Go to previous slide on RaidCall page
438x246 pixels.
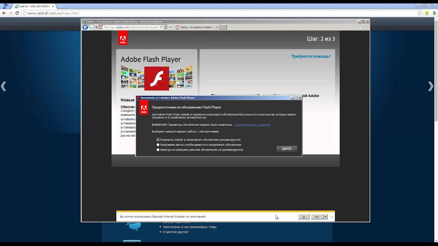click(x=3, y=86)
